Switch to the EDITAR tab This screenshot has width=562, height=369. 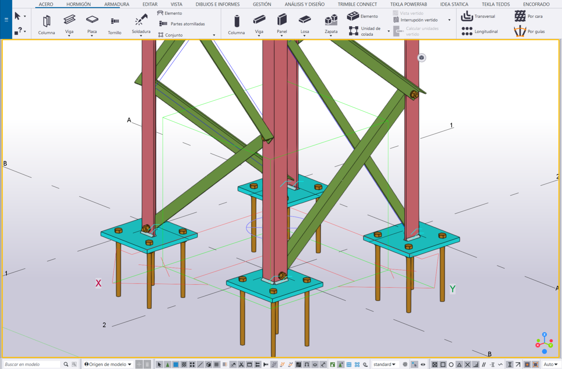150,4
